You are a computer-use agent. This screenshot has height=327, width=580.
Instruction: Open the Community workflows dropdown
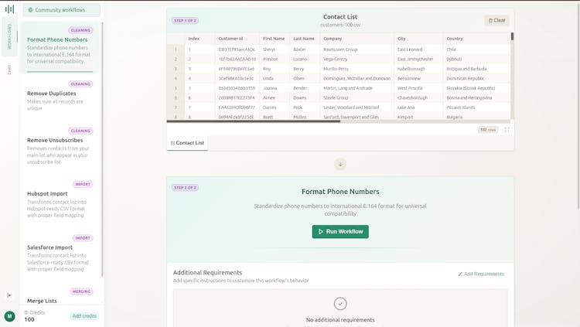click(61, 10)
